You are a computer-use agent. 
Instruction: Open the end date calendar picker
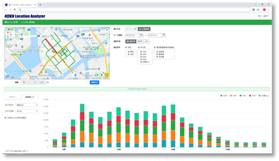[164, 35]
